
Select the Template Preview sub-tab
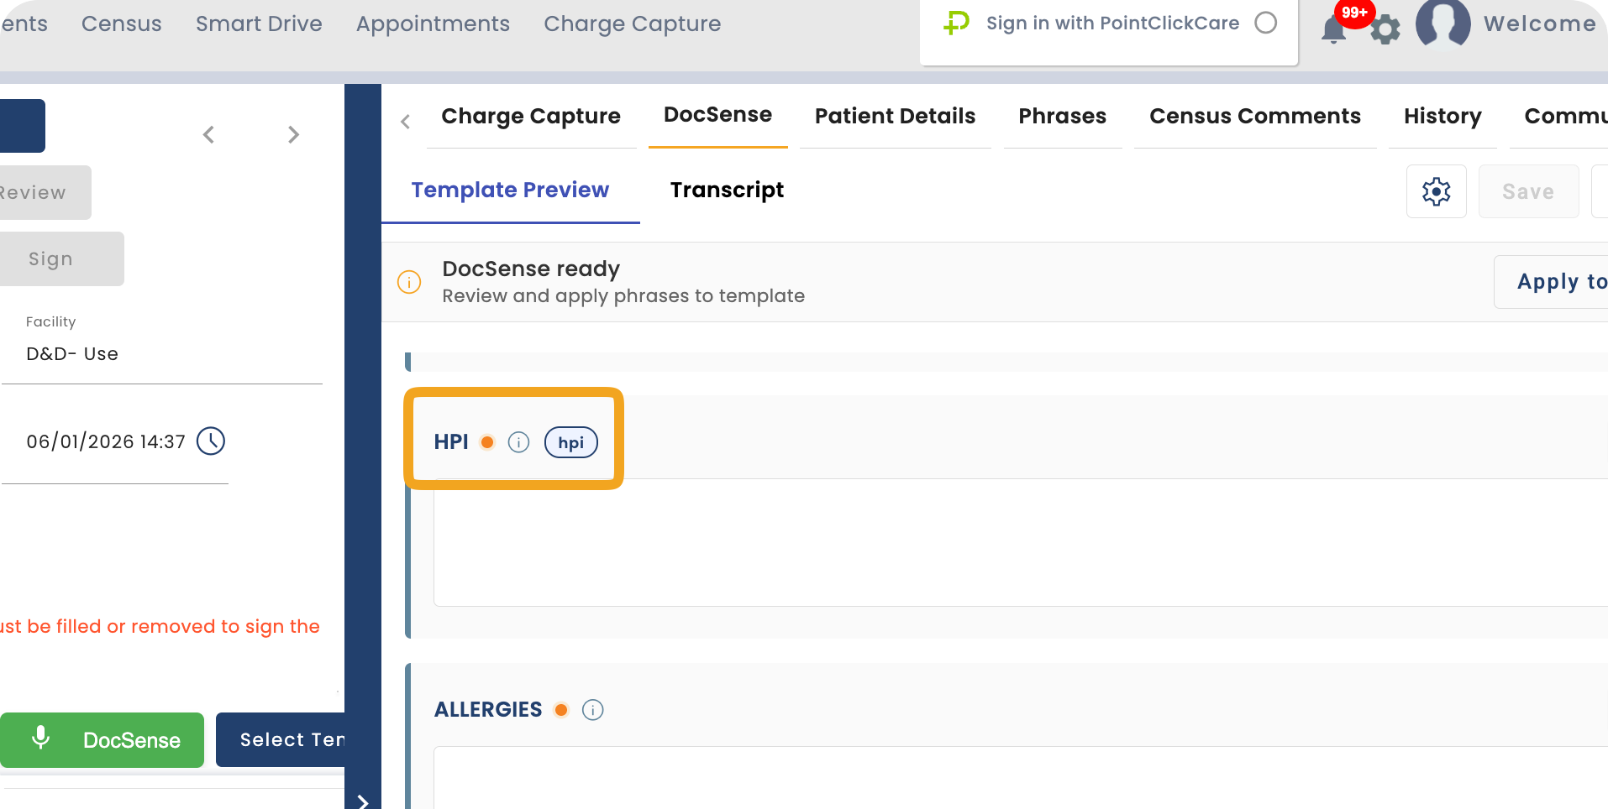coord(510,191)
